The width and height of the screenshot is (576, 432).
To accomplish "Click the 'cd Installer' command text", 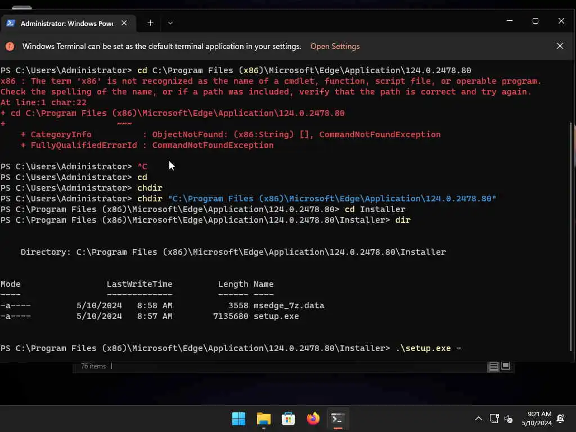I will [x=375, y=209].
